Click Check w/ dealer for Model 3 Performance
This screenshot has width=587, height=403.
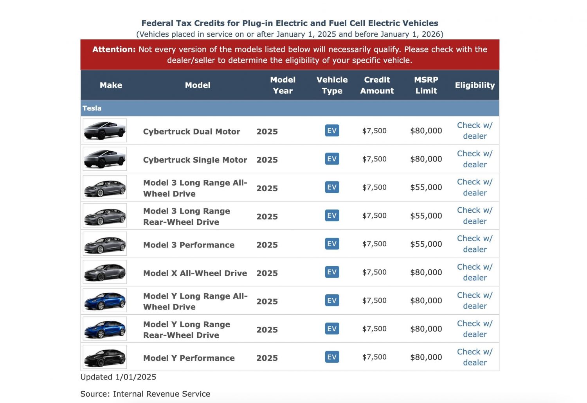(475, 244)
